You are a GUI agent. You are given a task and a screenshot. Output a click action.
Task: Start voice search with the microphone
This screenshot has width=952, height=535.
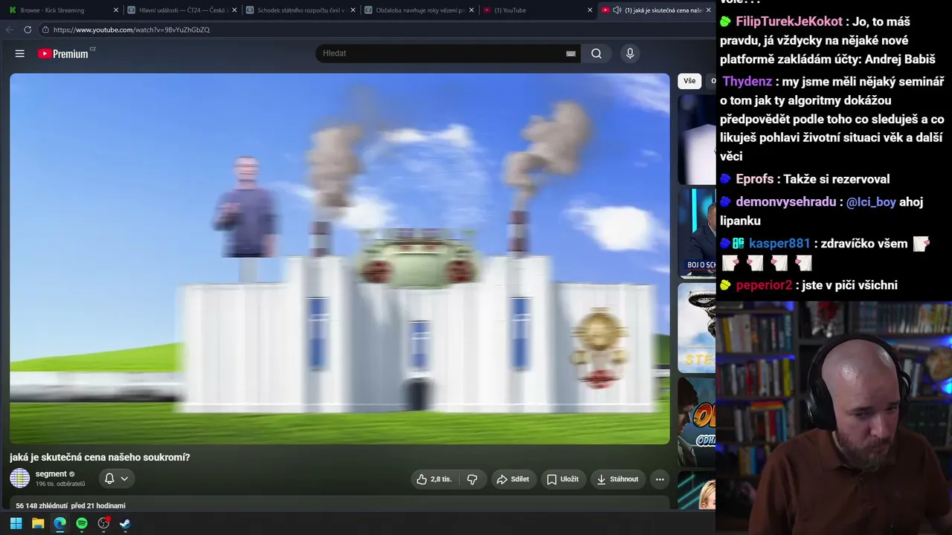pos(630,53)
